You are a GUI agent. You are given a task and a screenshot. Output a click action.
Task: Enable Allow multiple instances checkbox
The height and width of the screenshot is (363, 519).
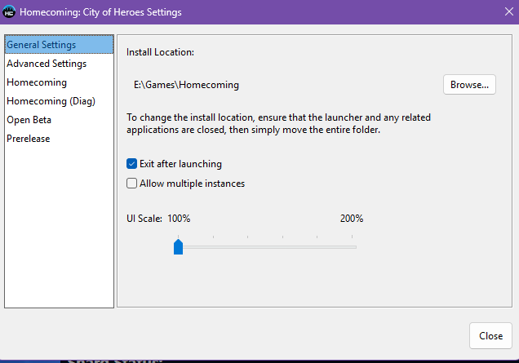(x=132, y=184)
